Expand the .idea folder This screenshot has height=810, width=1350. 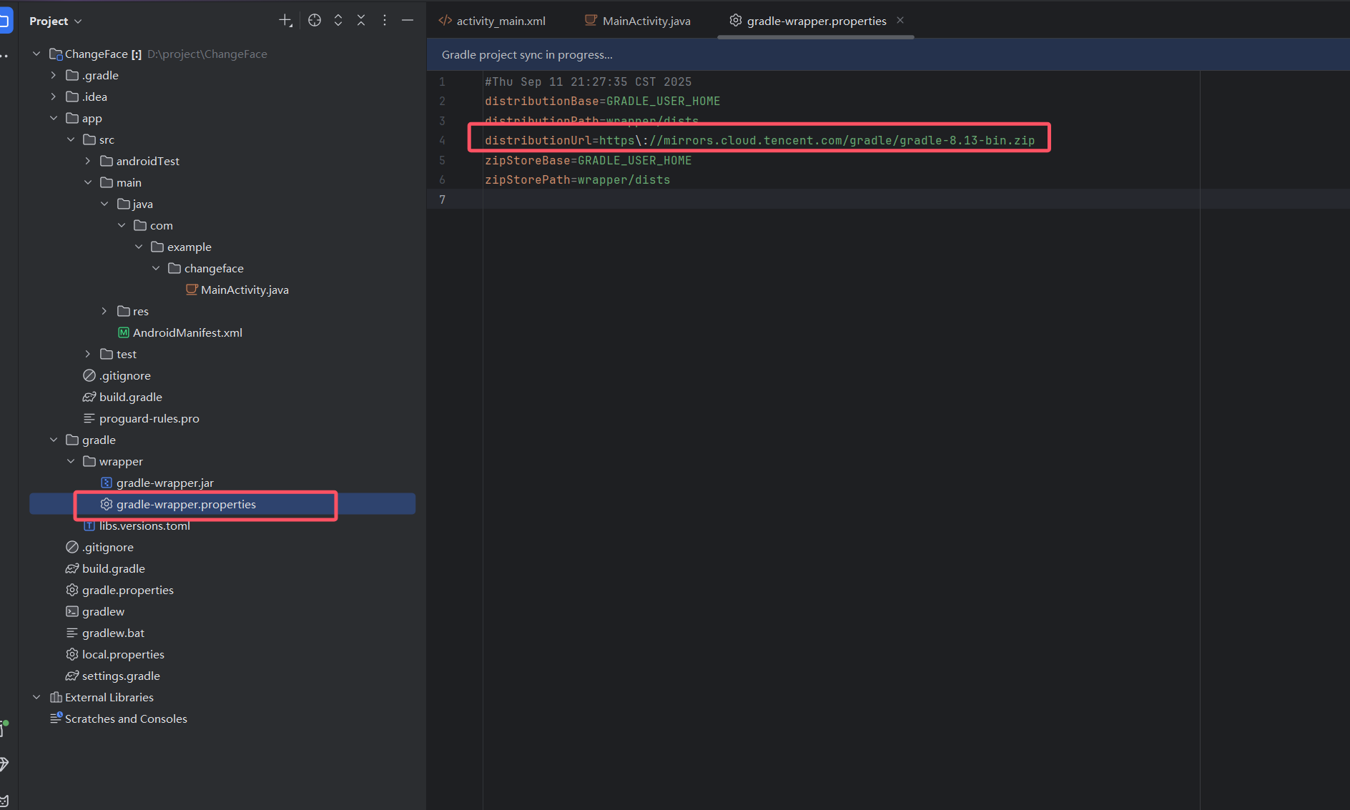pyautogui.click(x=54, y=97)
